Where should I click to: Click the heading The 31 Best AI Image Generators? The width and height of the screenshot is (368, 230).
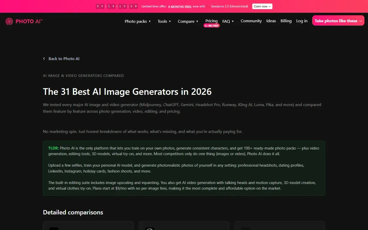[x=127, y=91]
